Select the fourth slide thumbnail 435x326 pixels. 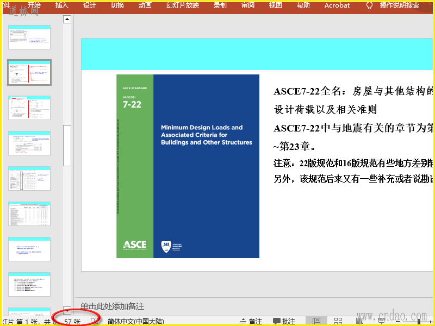(29, 143)
